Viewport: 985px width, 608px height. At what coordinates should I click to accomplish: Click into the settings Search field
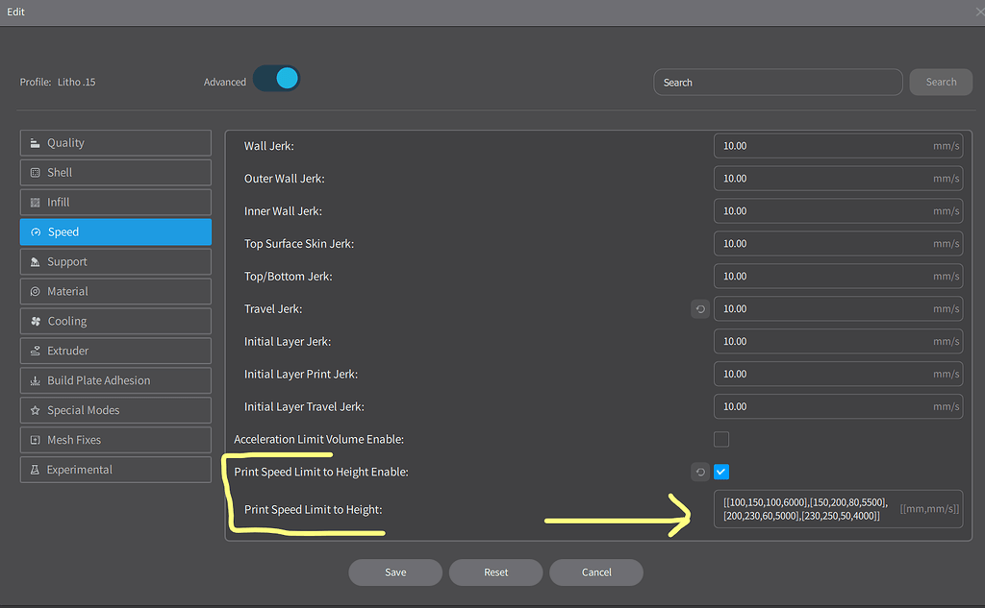click(x=777, y=83)
